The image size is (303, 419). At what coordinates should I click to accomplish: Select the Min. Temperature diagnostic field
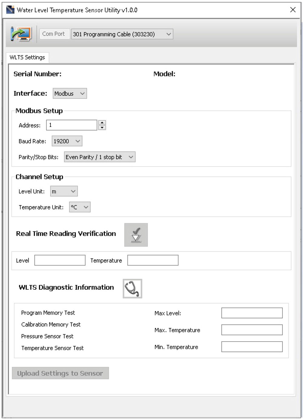pos(252,347)
